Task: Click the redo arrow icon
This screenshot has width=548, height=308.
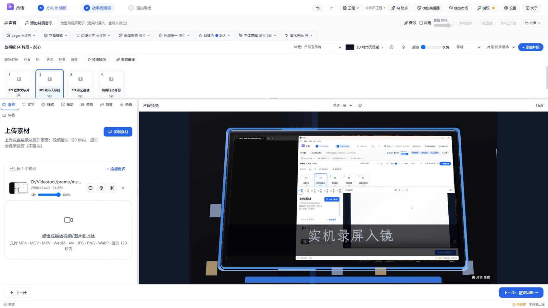Action: click(331, 8)
